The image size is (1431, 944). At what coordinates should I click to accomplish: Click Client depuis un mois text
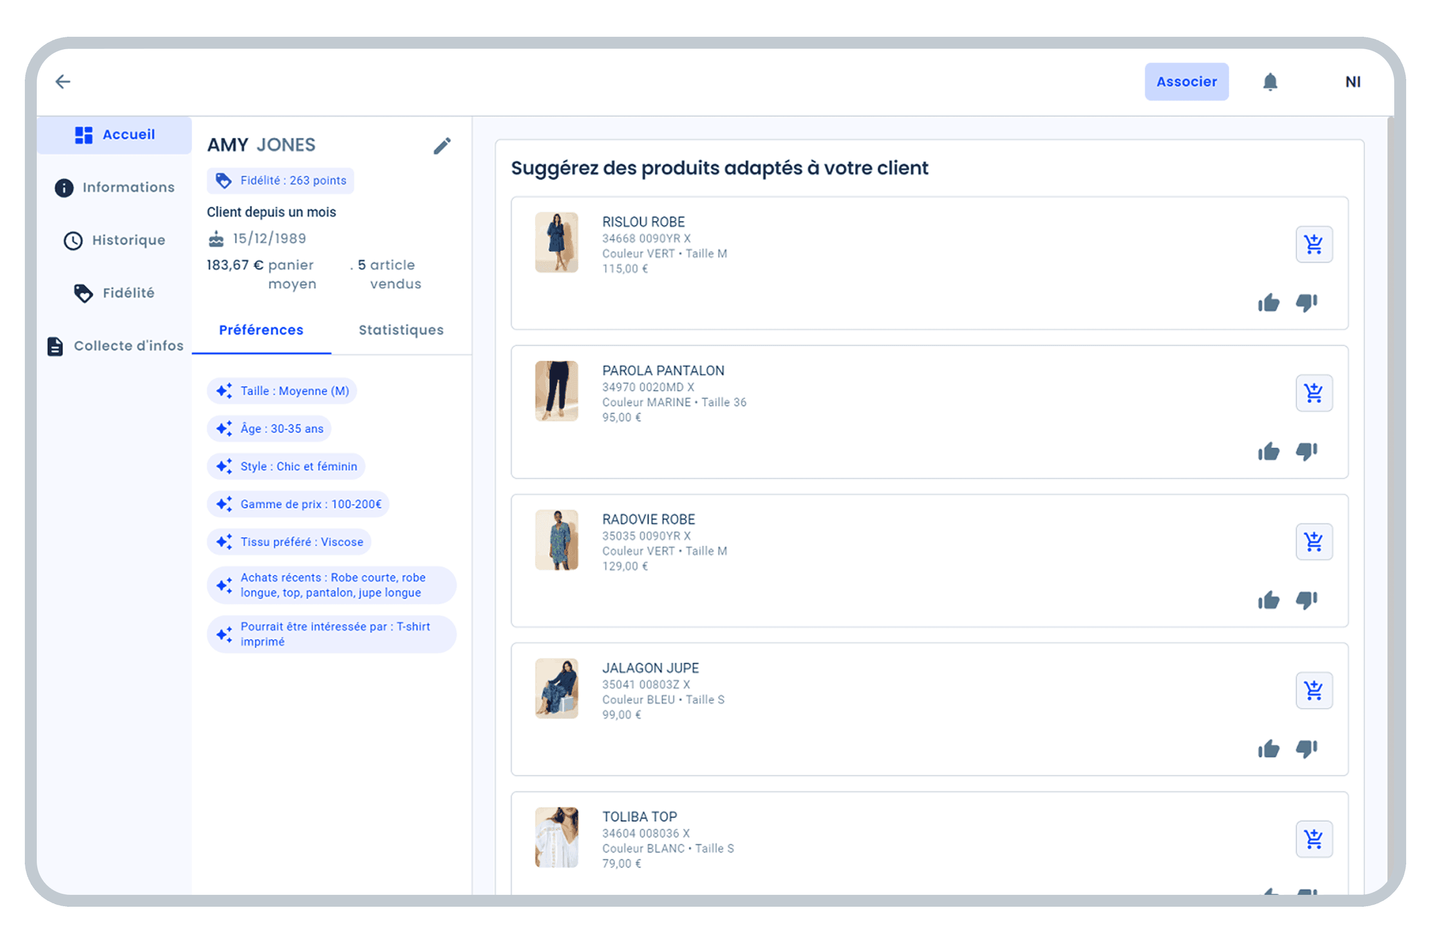pyautogui.click(x=271, y=212)
